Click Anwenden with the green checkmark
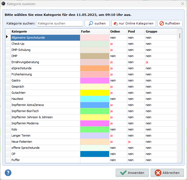187x180 pixels. (x=132, y=173)
